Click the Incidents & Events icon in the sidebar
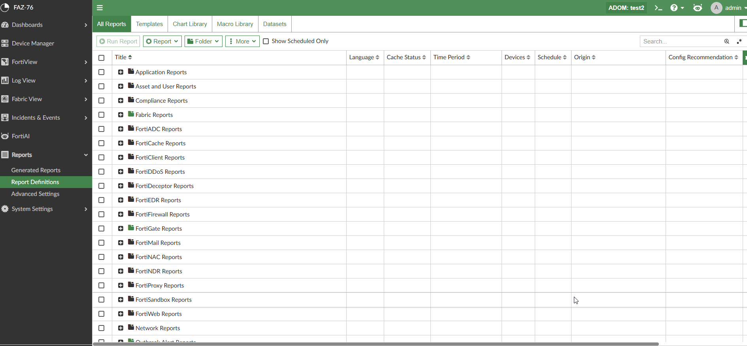Screen dimensions: 747x346 (5, 117)
